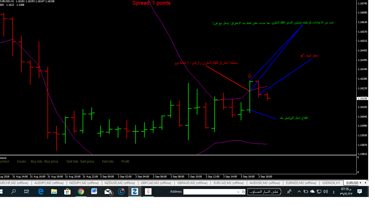Click the red checkmark beside the target label

click(x=302, y=55)
